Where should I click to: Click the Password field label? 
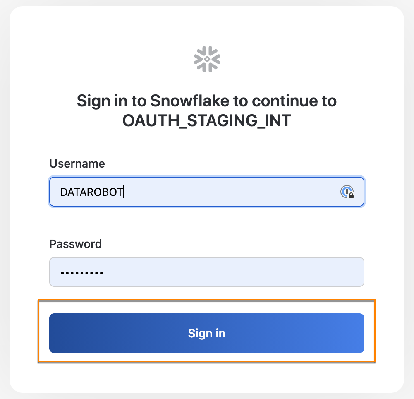pos(75,244)
